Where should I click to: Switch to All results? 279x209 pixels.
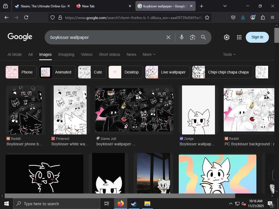(31, 54)
